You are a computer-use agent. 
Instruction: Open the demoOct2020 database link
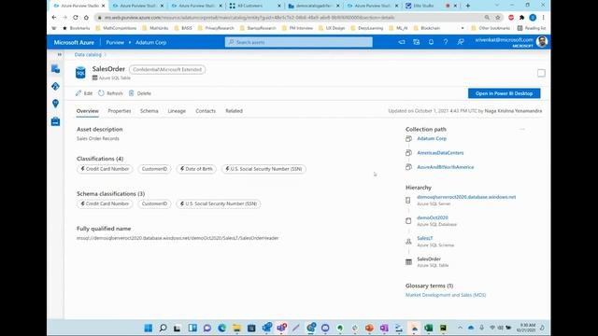pyautogui.click(x=433, y=217)
